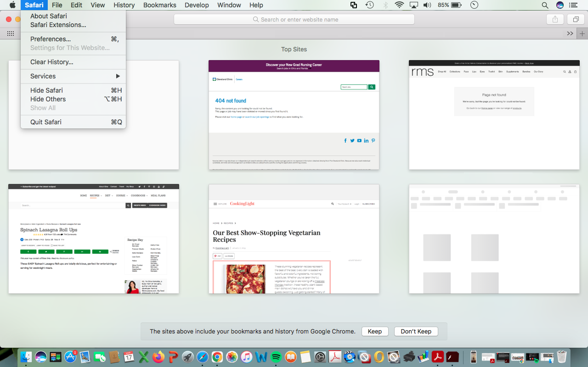Click the Don't Keep button
This screenshot has width=588, height=367.
tap(416, 331)
